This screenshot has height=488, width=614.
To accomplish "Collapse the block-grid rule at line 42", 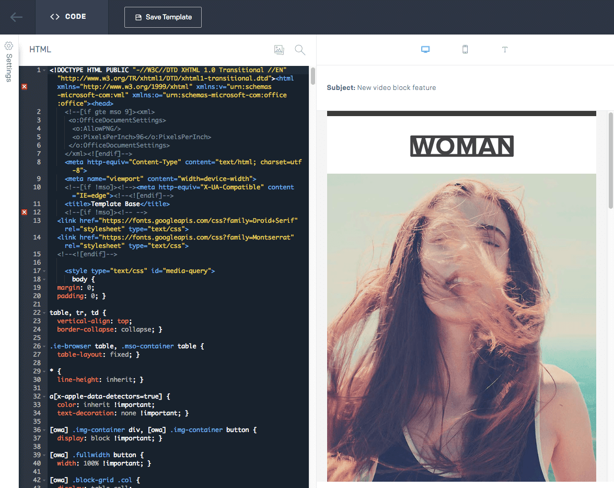I will tap(44, 480).
